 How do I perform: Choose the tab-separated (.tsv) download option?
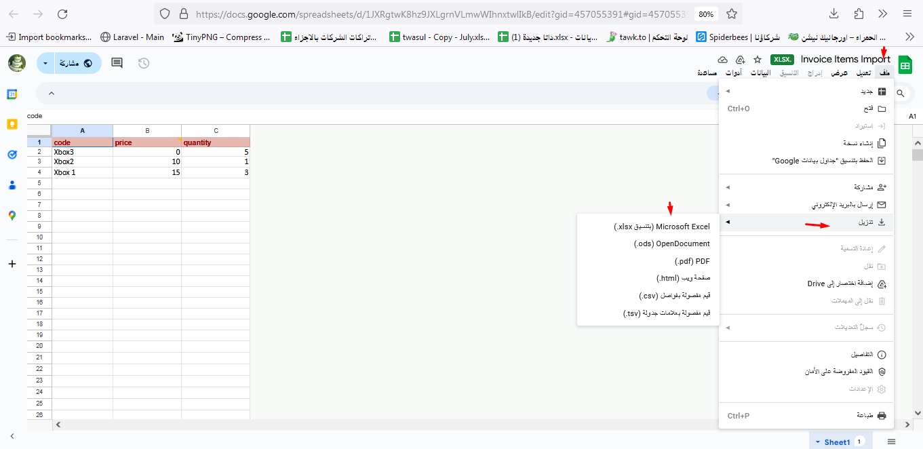coord(648,313)
